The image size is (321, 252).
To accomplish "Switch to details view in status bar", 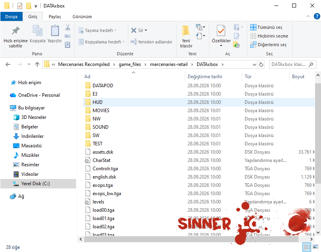I will click(307, 247).
